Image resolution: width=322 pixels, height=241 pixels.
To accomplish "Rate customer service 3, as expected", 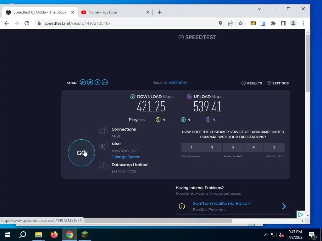I will point(233,147).
